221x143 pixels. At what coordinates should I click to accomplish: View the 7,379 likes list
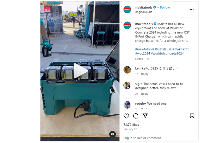point(131,125)
